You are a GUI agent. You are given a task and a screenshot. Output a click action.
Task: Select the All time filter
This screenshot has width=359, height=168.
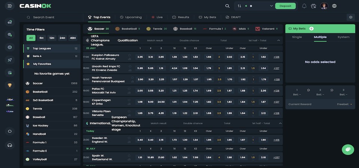click(x=31, y=38)
